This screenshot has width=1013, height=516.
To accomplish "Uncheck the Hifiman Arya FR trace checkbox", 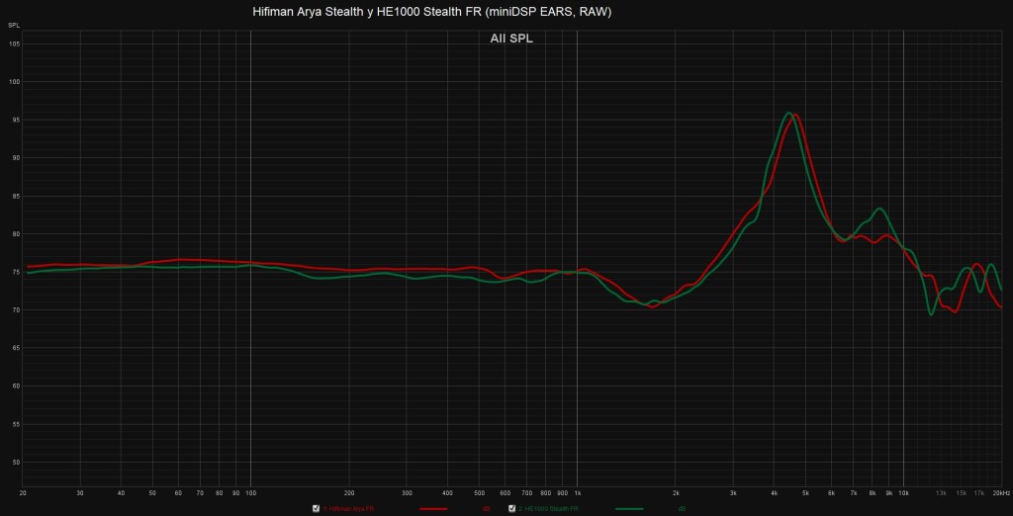I will click(x=316, y=508).
